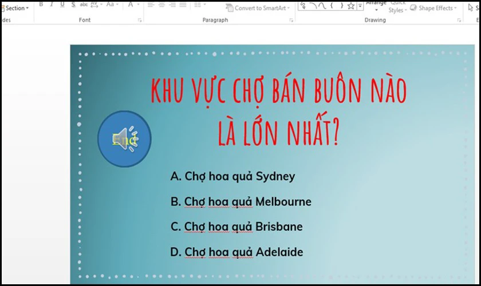Select the Scribble shape

(x=303, y=5)
